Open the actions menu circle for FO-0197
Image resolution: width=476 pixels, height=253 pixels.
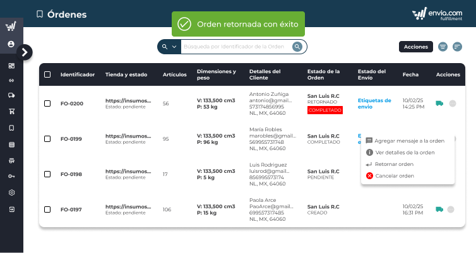(452, 209)
